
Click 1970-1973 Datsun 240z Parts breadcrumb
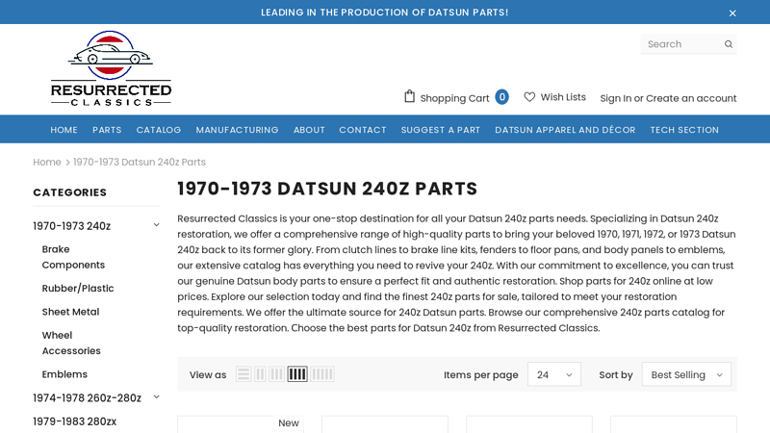140,162
